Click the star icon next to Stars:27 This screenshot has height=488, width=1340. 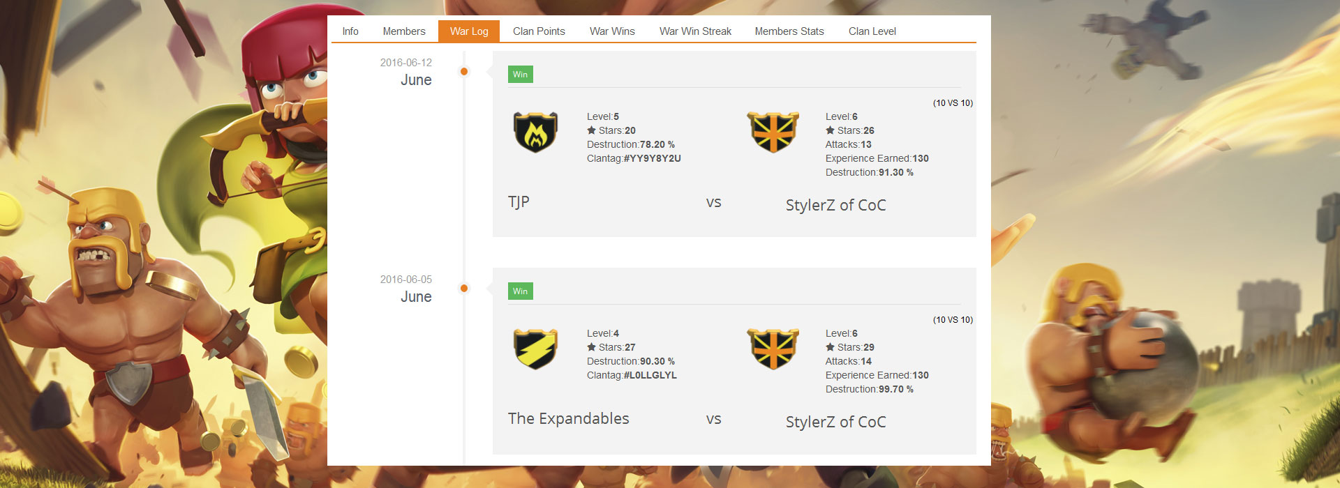click(x=591, y=347)
